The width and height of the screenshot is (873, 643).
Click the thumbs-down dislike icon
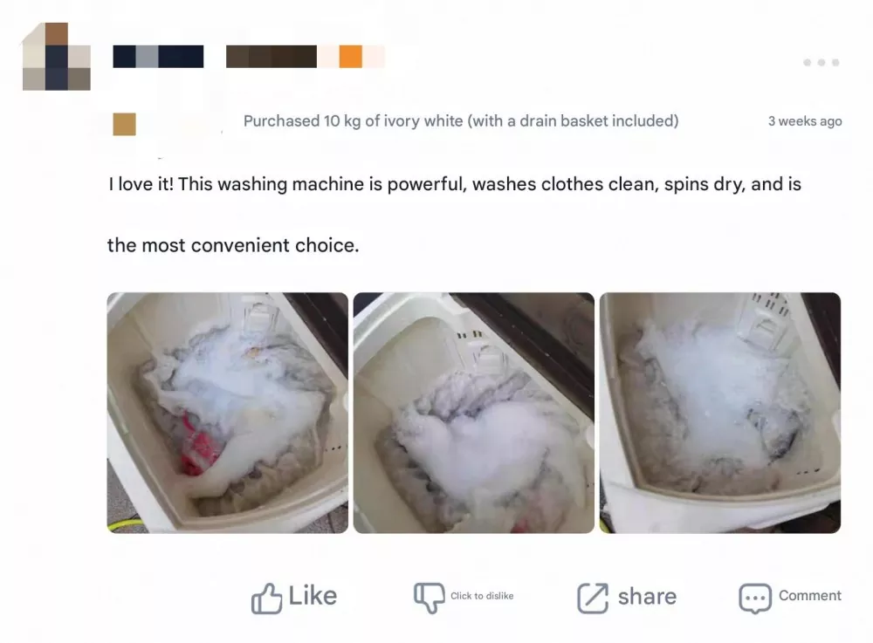pyautogui.click(x=429, y=598)
